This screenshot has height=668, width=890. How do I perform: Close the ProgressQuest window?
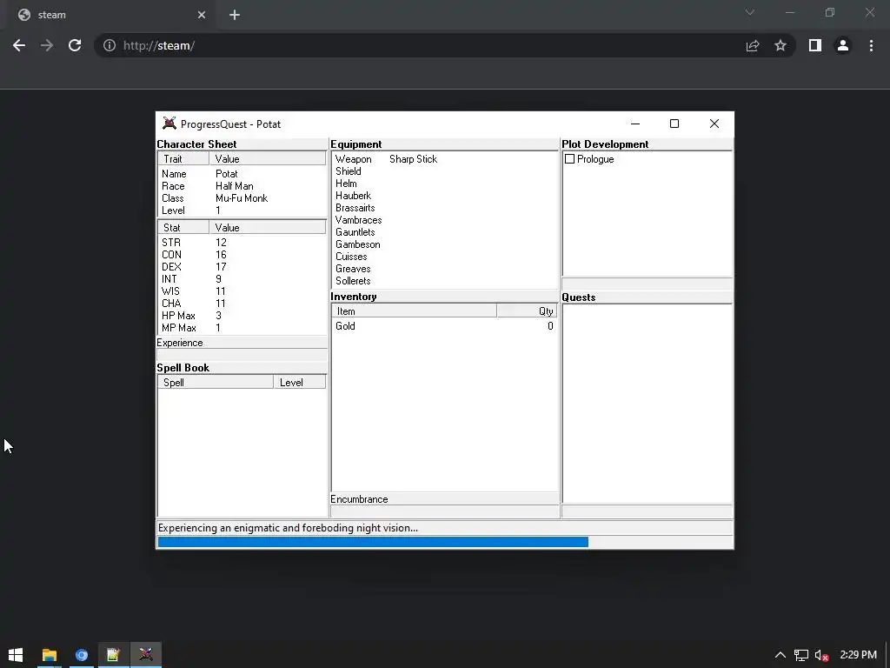714,124
